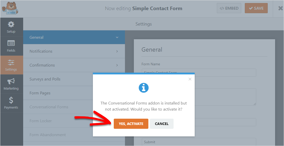Click the WPForms bear mascot logo
284x146 pixels.
point(10,8)
